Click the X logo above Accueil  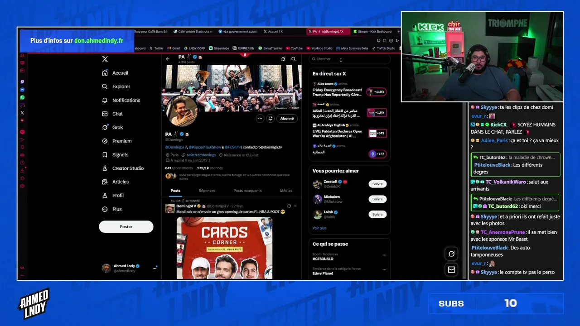tap(105, 59)
